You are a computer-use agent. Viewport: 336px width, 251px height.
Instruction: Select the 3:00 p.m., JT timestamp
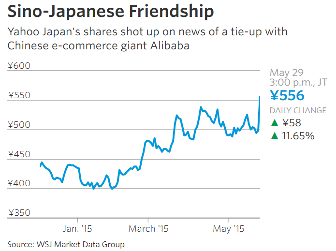[x=298, y=82]
